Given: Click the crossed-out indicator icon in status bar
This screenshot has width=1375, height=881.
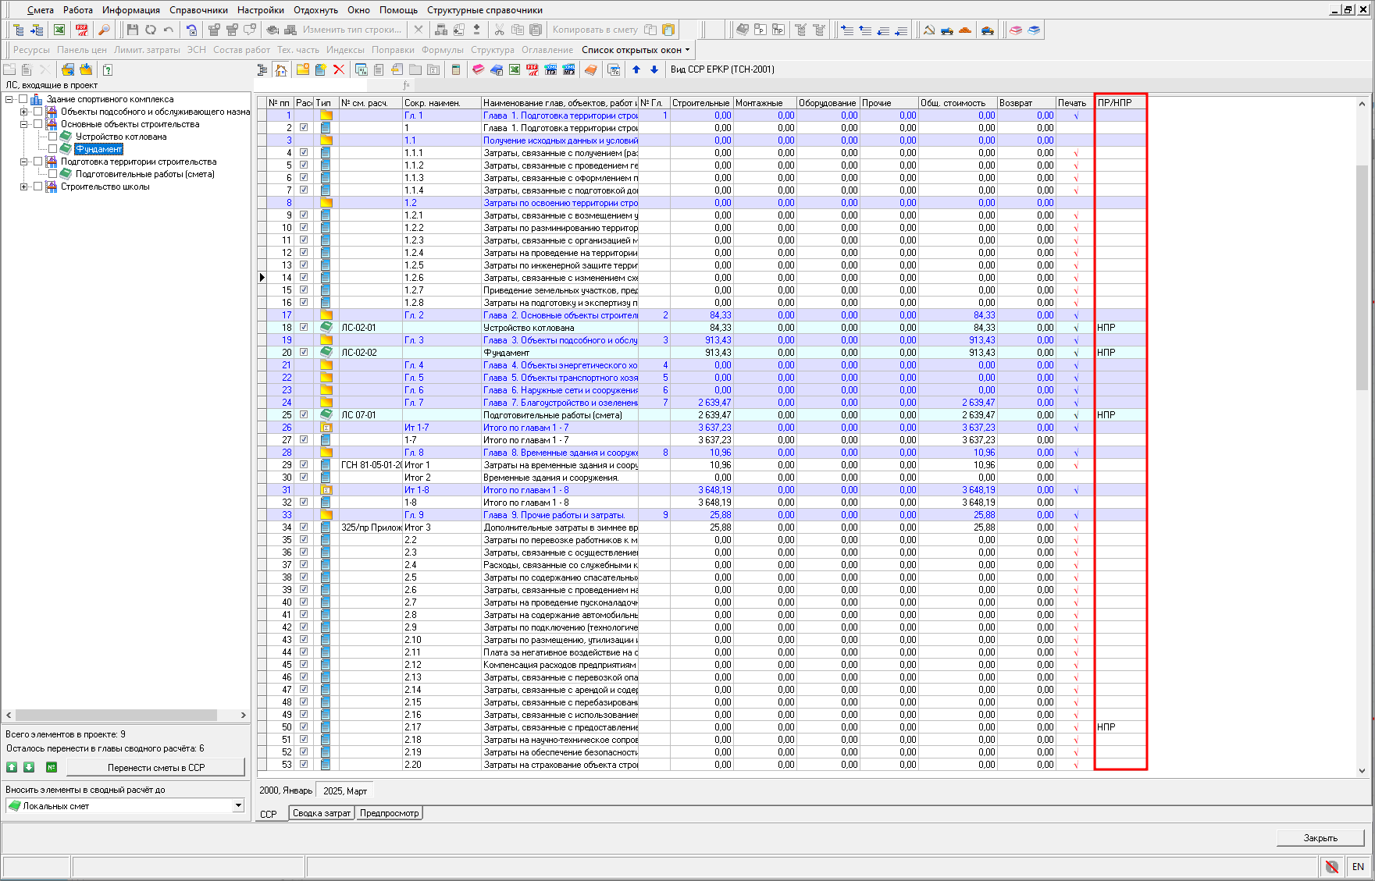Looking at the screenshot, I should coord(1332,867).
